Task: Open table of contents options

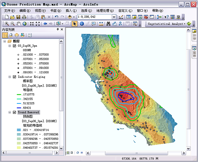Action: [x=30, y=35]
